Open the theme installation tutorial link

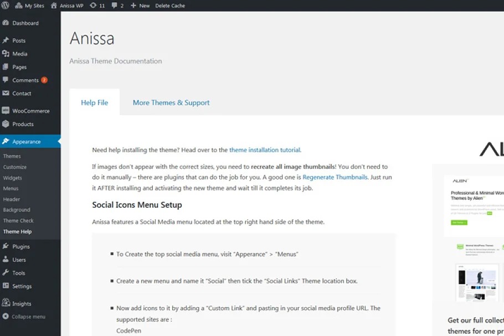tap(265, 150)
